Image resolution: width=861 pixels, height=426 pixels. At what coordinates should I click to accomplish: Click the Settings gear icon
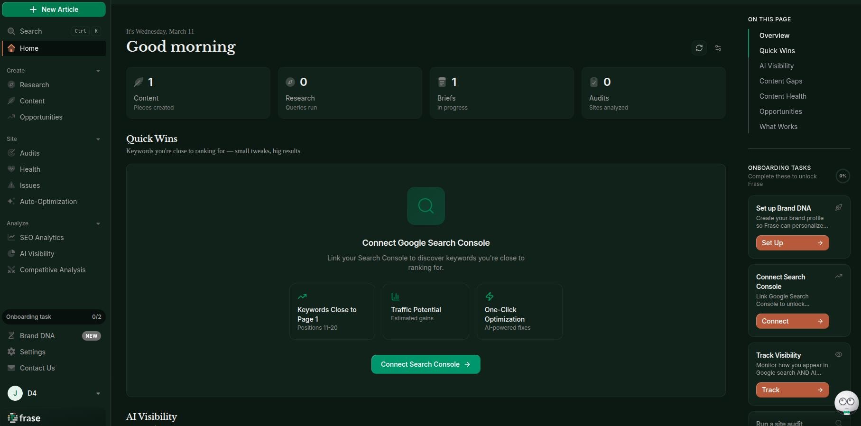(11, 352)
